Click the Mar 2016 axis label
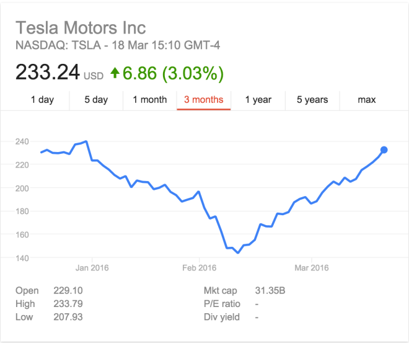Image resolution: width=409 pixels, height=343 pixels. tap(311, 268)
